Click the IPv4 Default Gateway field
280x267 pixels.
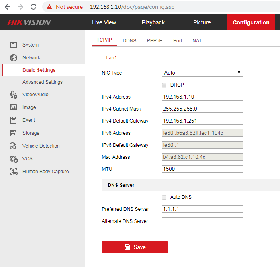[x=202, y=121]
